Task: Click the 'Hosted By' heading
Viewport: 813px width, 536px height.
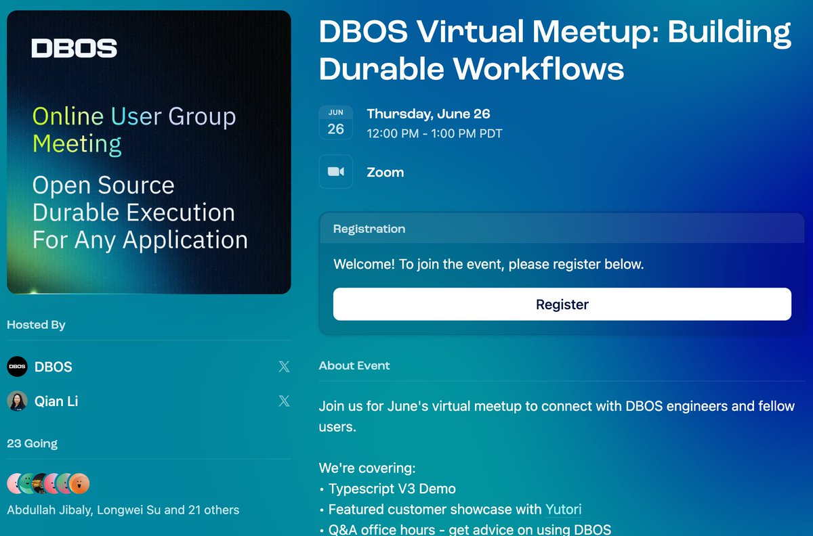Action: pyautogui.click(x=36, y=325)
